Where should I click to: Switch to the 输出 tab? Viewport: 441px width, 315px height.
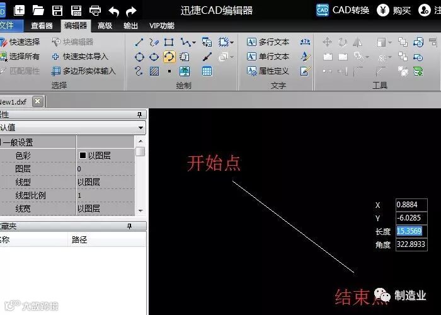point(131,26)
